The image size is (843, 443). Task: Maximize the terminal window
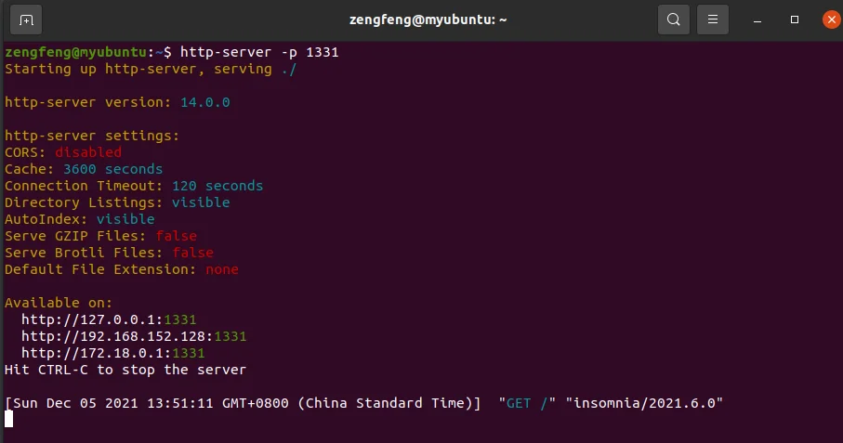[794, 20]
